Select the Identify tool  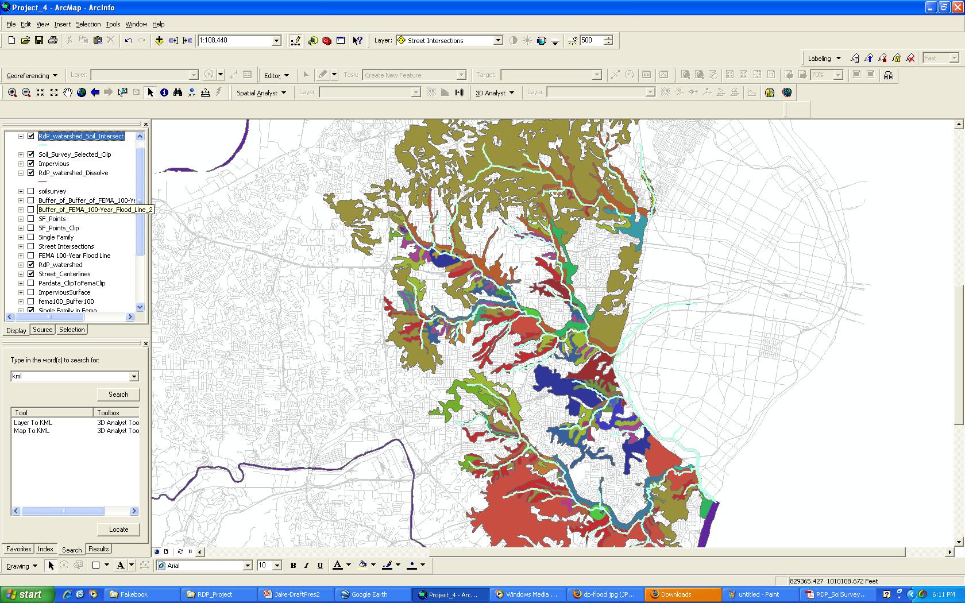point(164,92)
